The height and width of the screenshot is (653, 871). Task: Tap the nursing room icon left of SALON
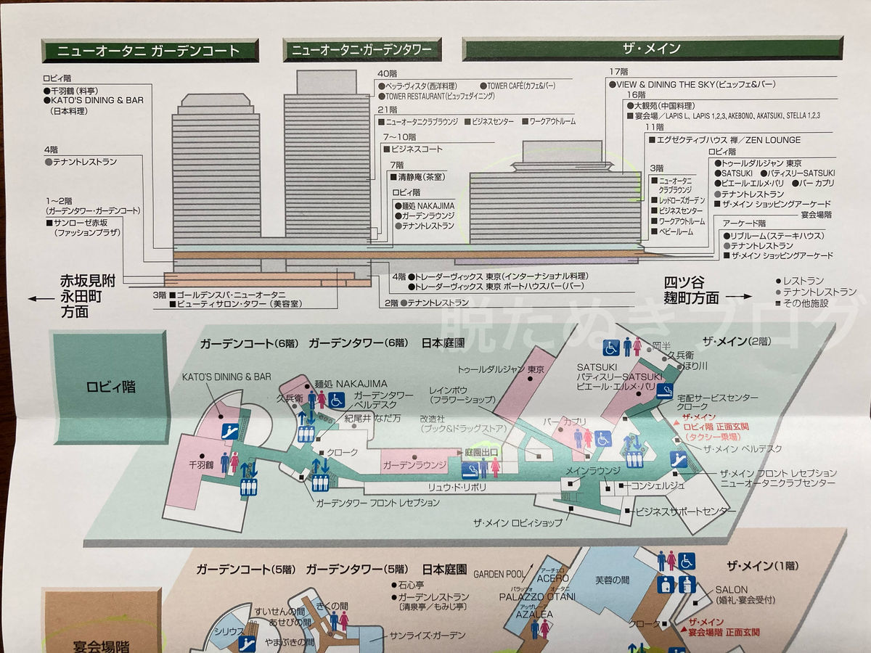tap(666, 584)
